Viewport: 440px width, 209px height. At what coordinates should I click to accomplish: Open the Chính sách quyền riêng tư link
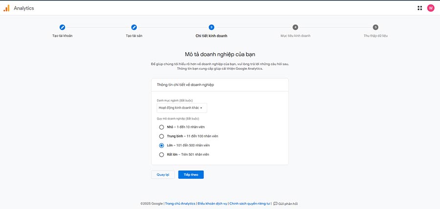click(x=250, y=204)
